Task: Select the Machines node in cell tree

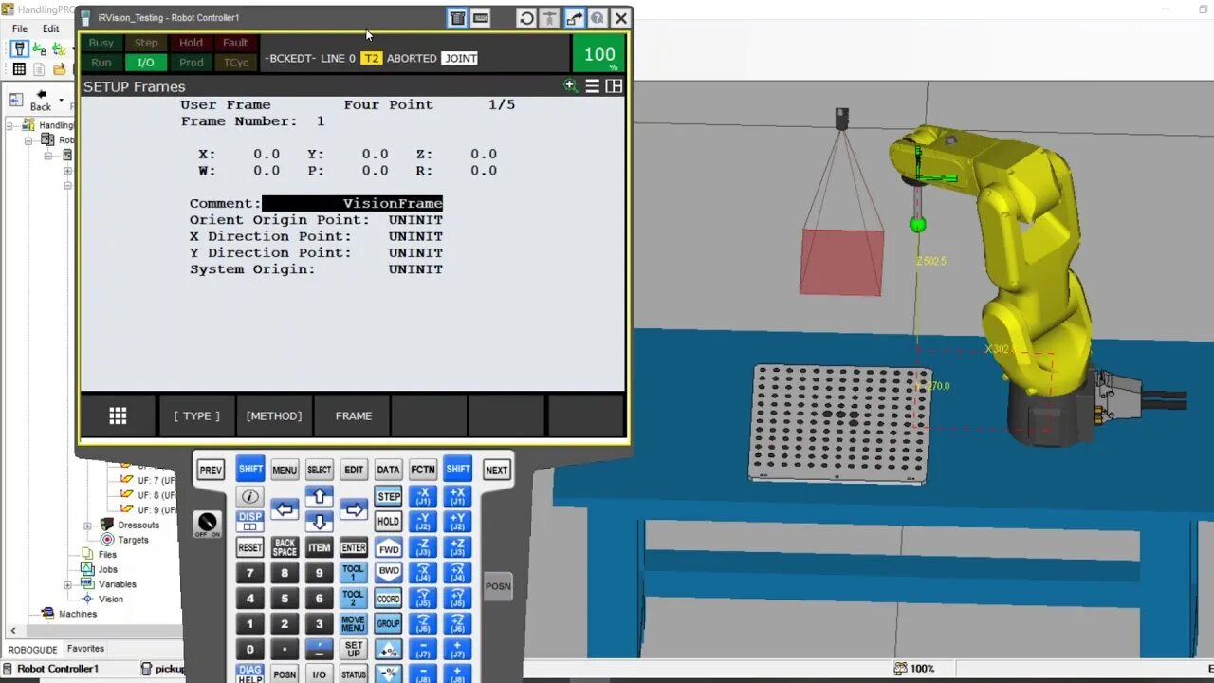Action: tap(78, 614)
